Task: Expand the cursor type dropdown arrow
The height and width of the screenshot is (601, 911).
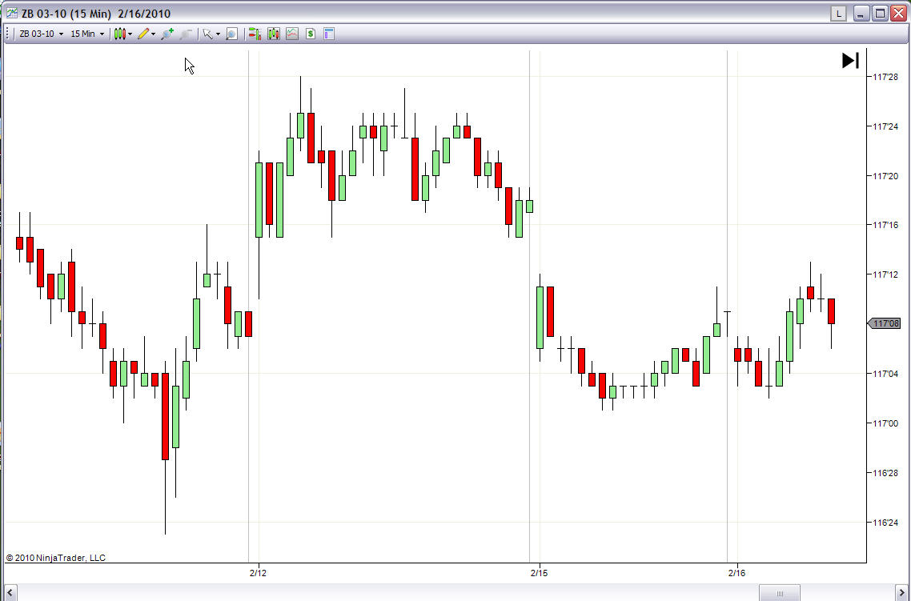Action: (x=218, y=34)
